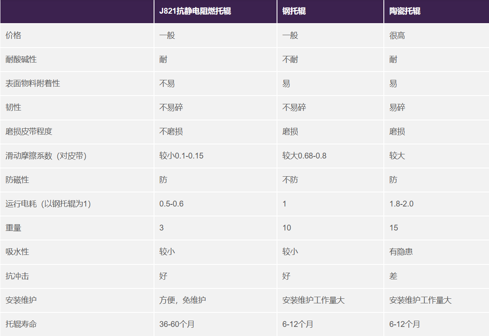This screenshot has width=489, height=336.
Task: Select the 有隐患 water absorption cell
Action: click(401, 252)
